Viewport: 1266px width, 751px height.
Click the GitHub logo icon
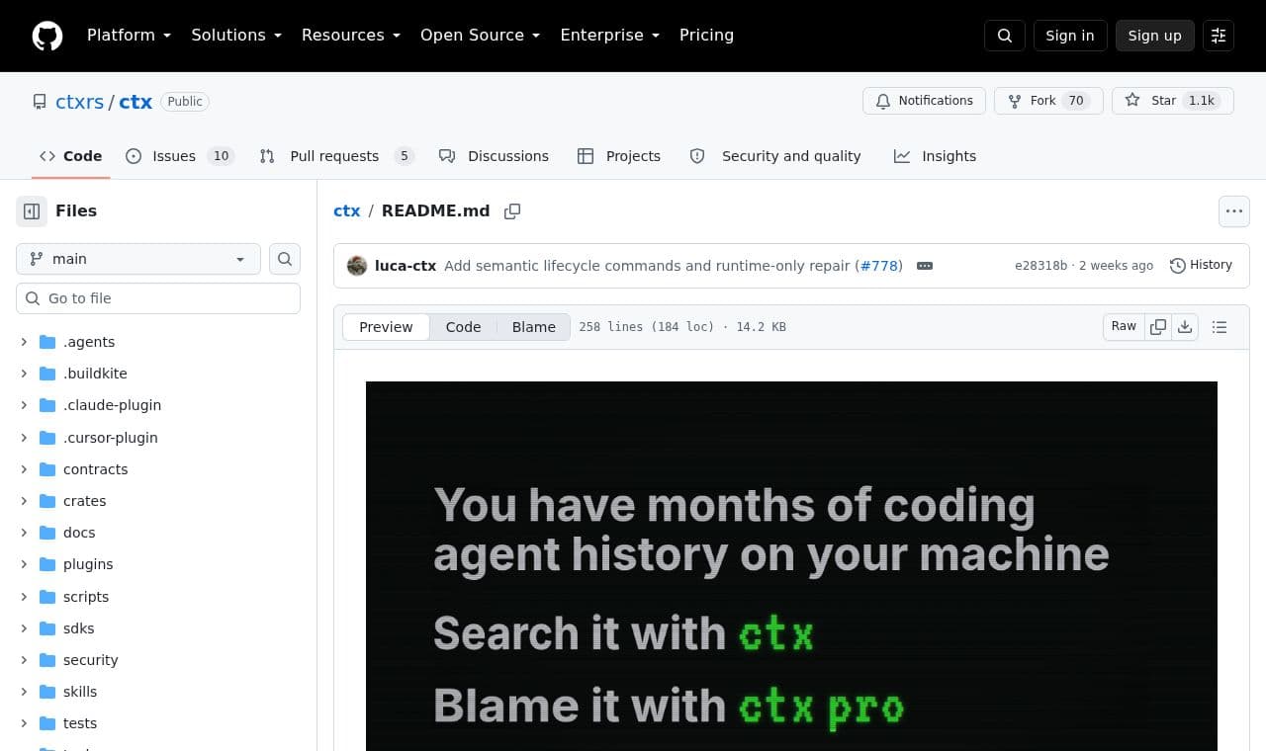pos(47,36)
